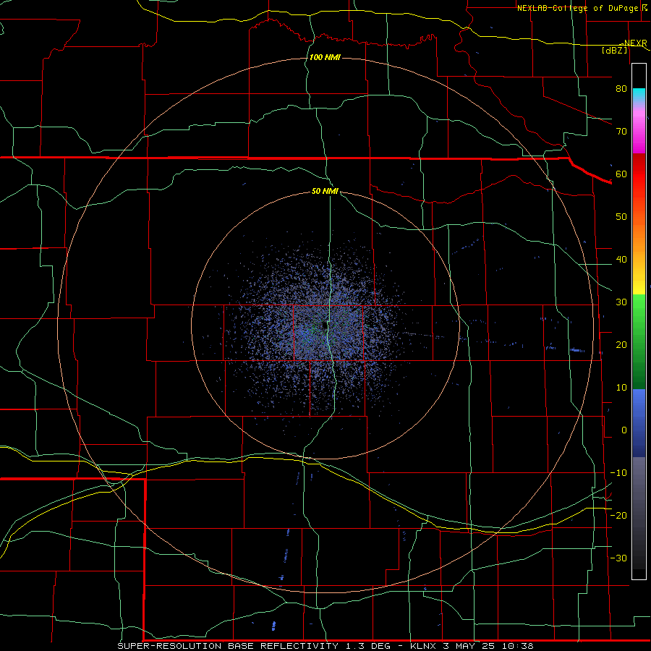Screen dimensions: 651x651
Task: Click the 20 value on the dBZ scale
Action: click(621, 345)
